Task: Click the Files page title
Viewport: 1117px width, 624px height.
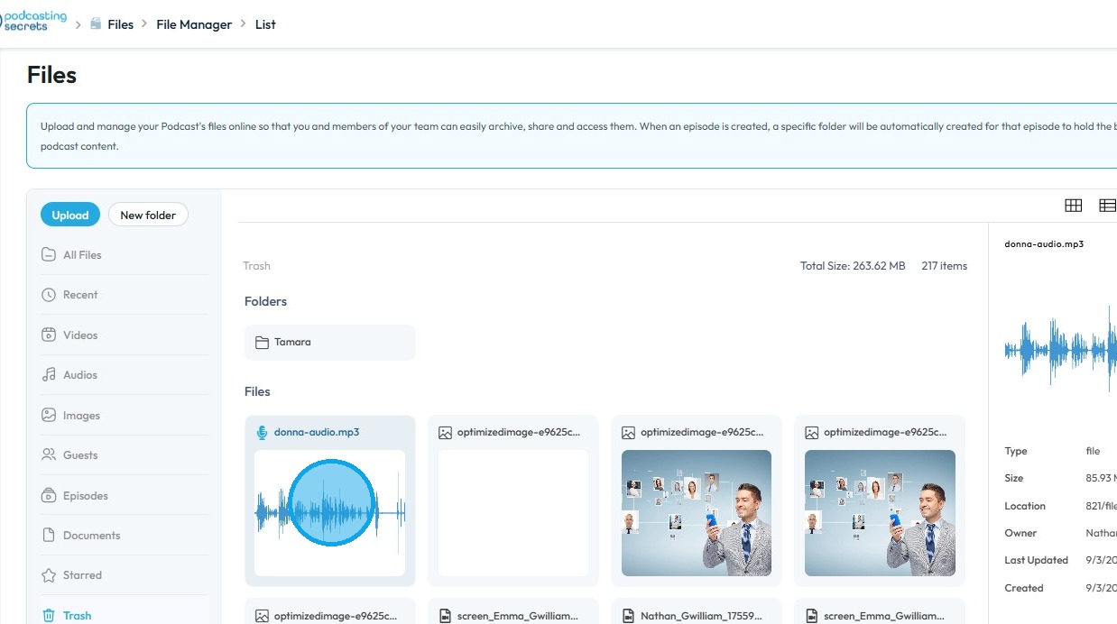Action: tap(51, 75)
